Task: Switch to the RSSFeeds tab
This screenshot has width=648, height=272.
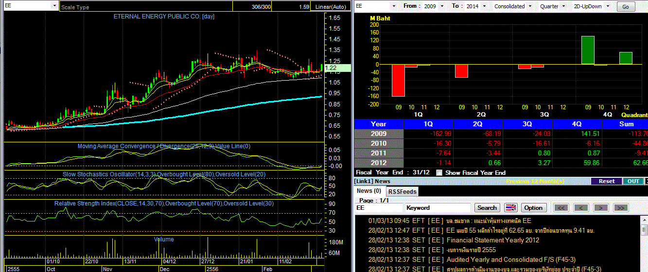Action: 402,191
